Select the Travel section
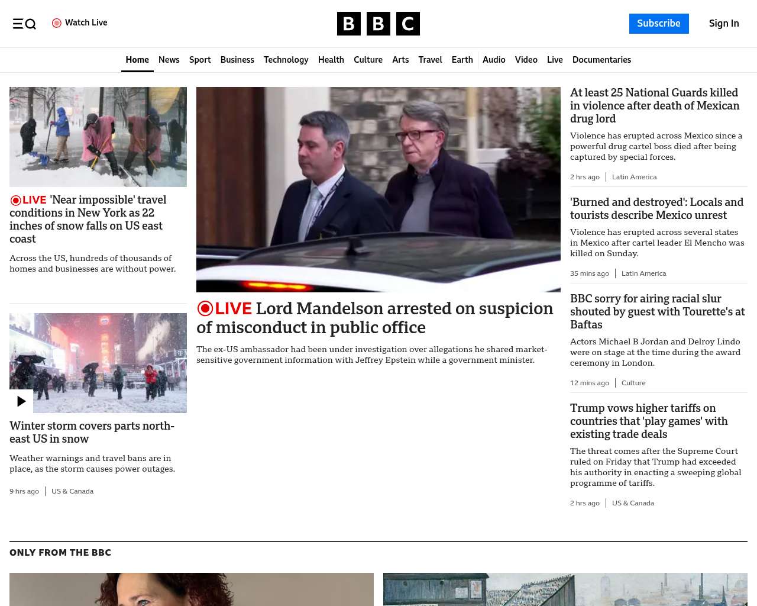Image resolution: width=757 pixels, height=606 pixels. pyautogui.click(x=430, y=60)
